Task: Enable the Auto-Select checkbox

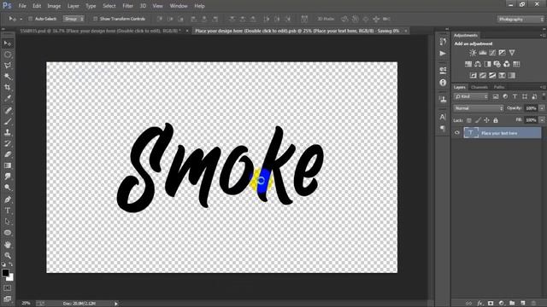Action: tap(31, 19)
